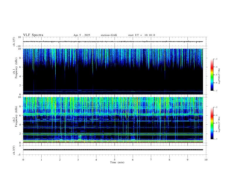The width and height of the screenshot is (232, 179).
Task: Click the "-5" tick on ch.3(V) axis
Action: (x=20, y=155)
